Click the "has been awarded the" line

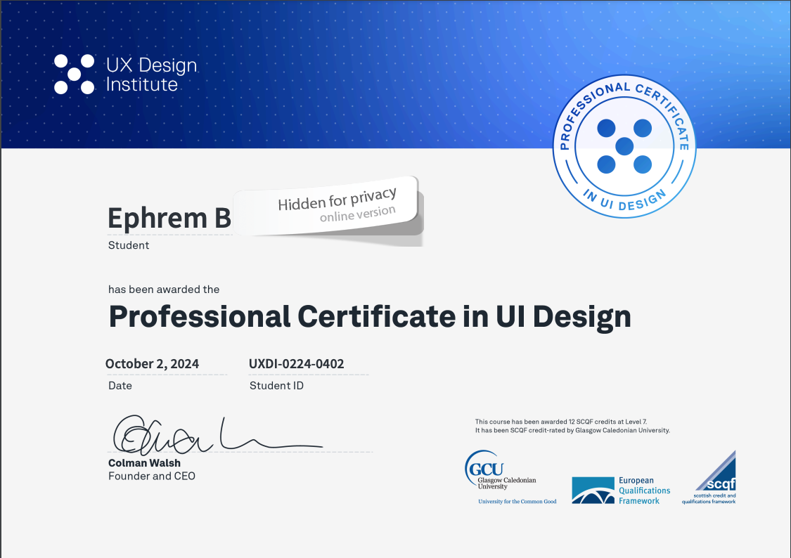(164, 290)
